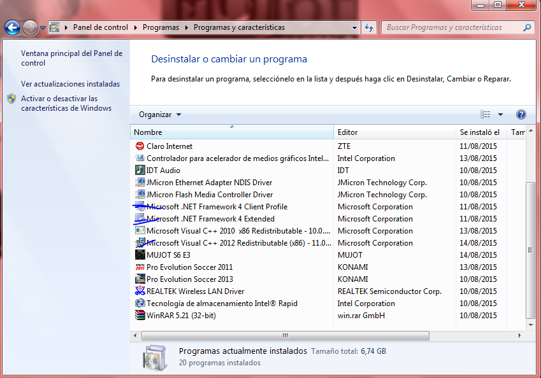The width and height of the screenshot is (541, 378).
Task: Select the IDT Audio icon
Action: [x=140, y=171]
